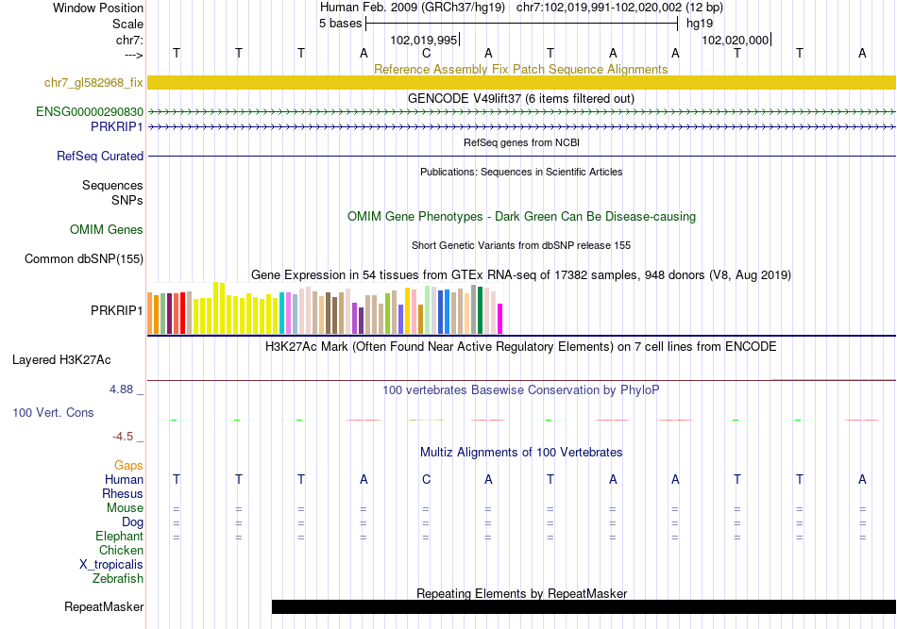Screen dimensions: 897x629
Task: Click the OMIM Genes side label
Action: 107,230
